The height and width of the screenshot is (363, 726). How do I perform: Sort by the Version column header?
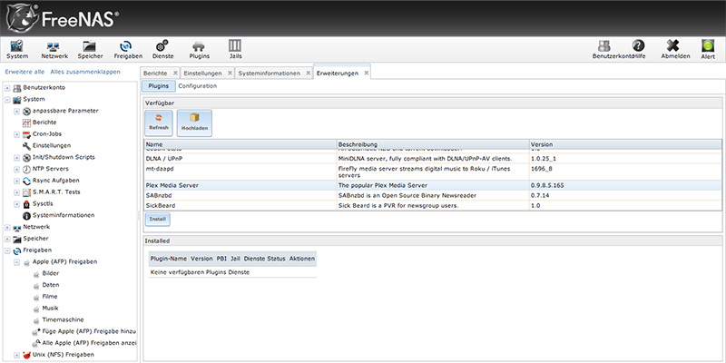[625, 144]
